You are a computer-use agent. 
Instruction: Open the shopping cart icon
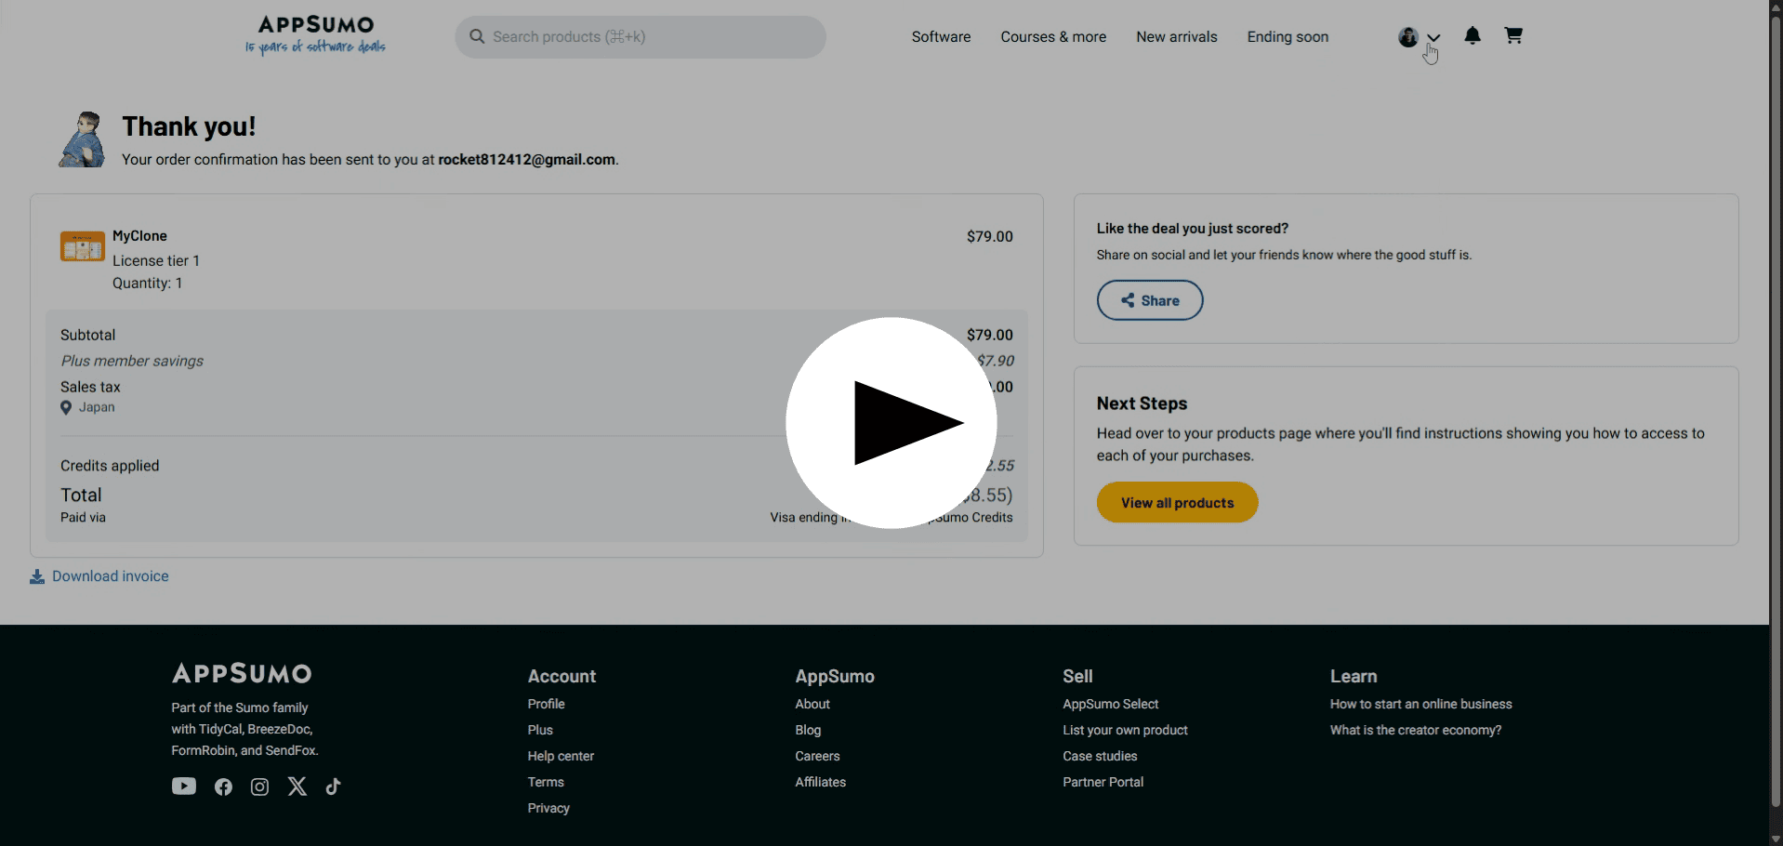(x=1513, y=36)
